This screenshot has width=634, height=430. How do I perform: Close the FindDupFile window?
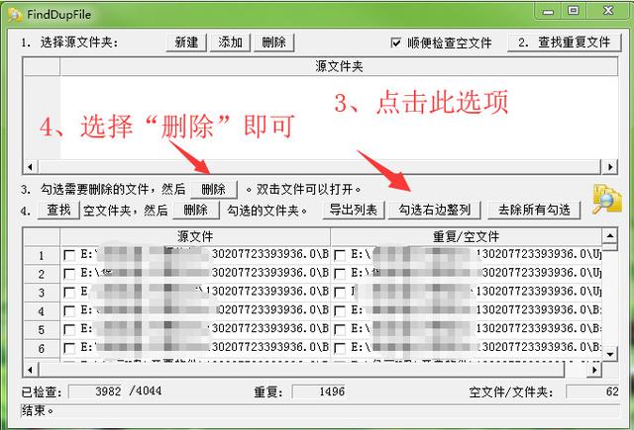[x=608, y=11]
